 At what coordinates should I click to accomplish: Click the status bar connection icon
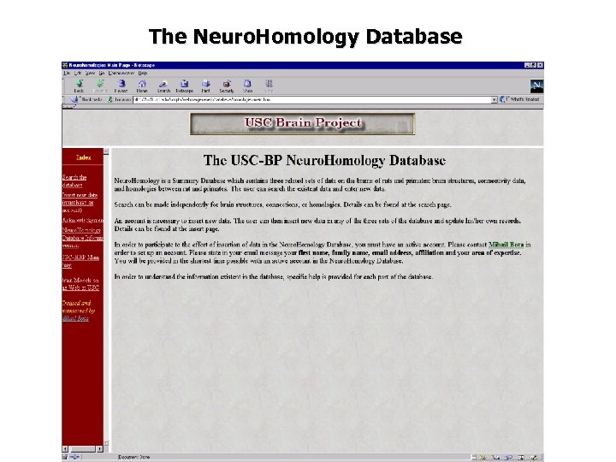74,457
